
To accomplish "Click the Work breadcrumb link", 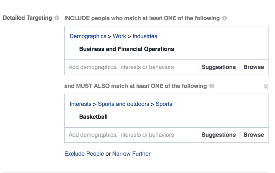I will tap(119, 36).
